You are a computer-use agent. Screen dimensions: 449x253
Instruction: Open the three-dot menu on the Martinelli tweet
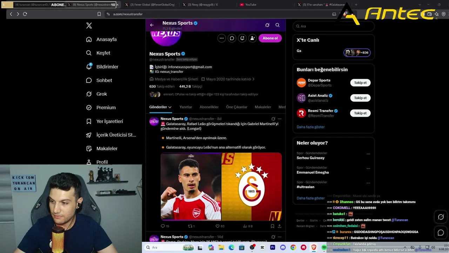click(x=280, y=119)
